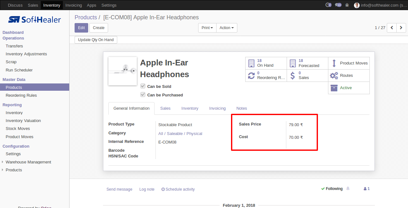Open Product Moves under Reporting in the sidebar
The image size is (408, 208).
(20, 137)
